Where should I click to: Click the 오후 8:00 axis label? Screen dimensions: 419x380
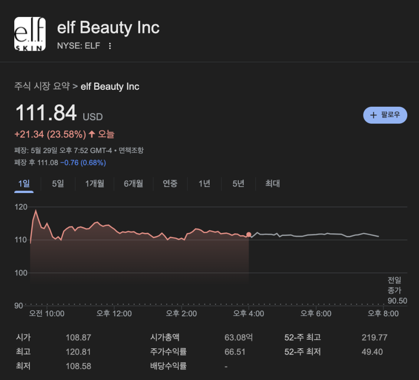[383, 314]
